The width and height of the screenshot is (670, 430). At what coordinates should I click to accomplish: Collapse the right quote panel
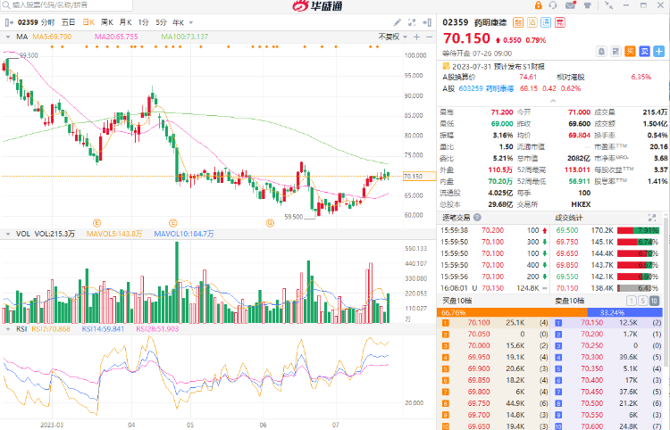(427, 22)
